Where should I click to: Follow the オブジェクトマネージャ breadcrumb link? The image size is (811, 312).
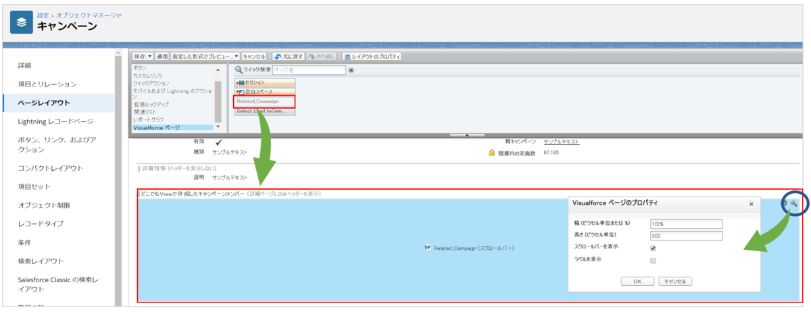89,15
